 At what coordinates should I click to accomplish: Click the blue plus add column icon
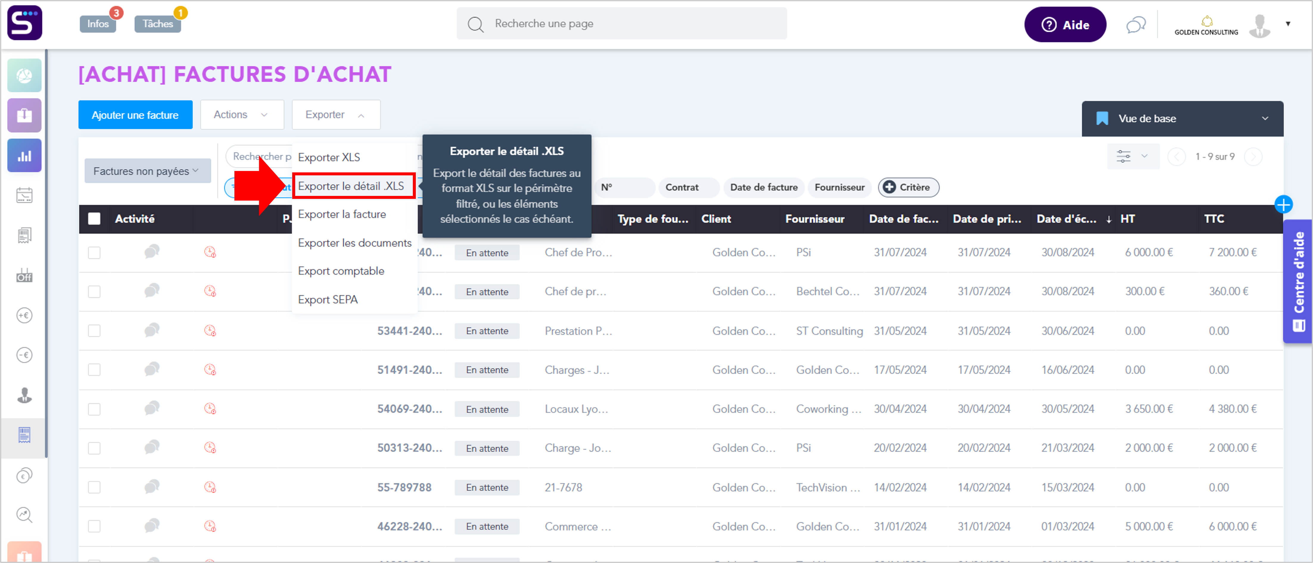coord(1283,205)
